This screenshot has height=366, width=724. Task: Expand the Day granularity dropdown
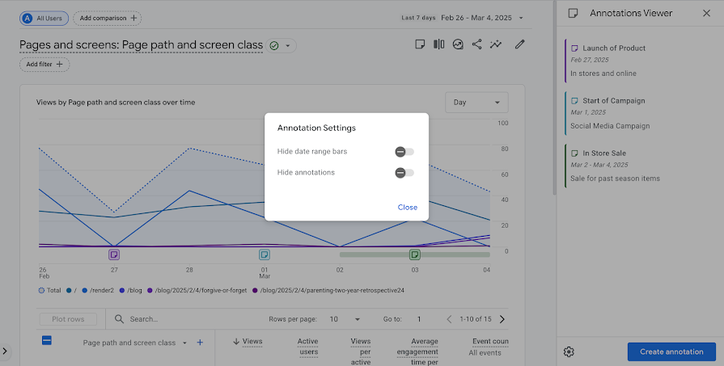(x=476, y=103)
